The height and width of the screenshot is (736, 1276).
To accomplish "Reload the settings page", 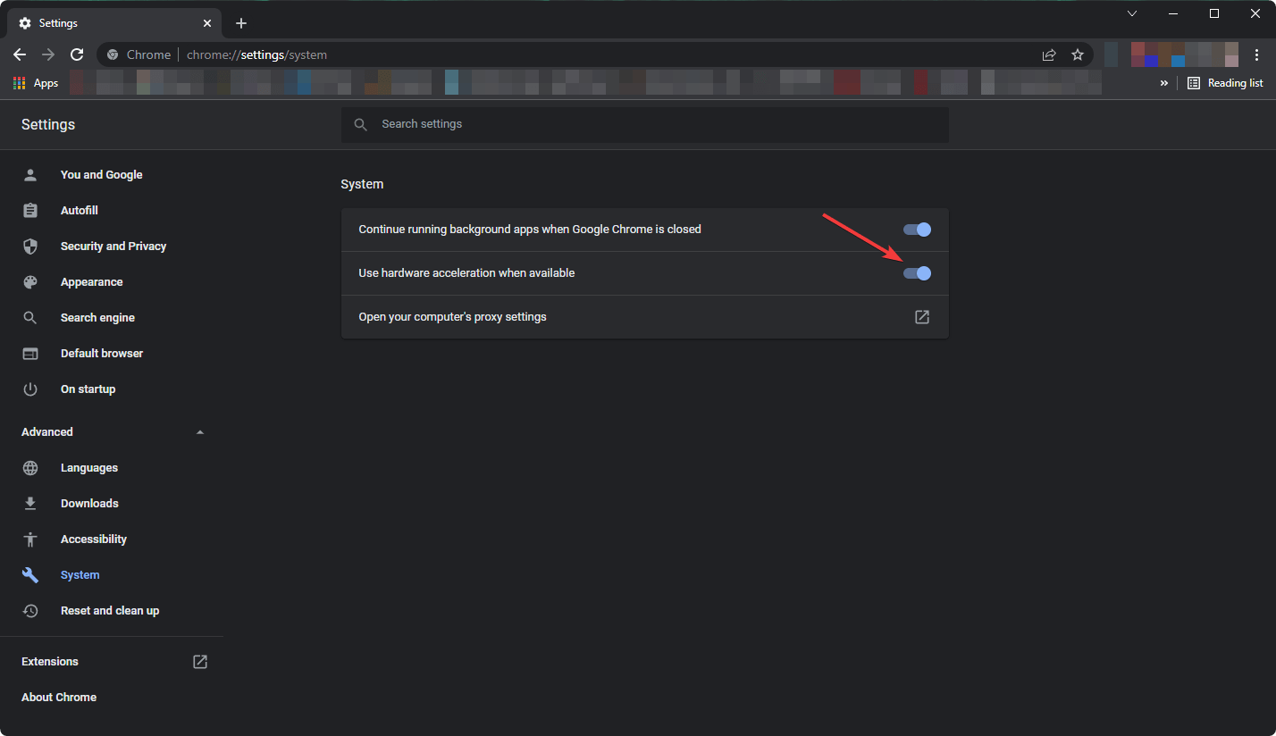I will 77,54.
